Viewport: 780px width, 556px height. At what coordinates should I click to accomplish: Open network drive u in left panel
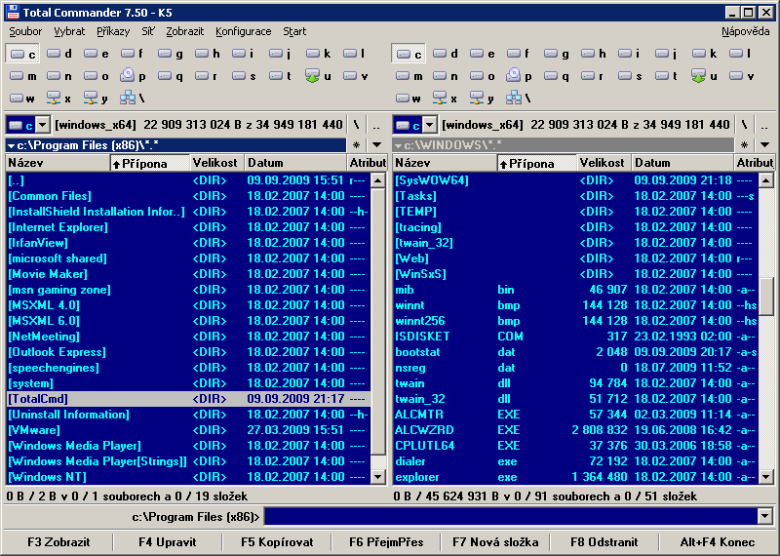319,76
